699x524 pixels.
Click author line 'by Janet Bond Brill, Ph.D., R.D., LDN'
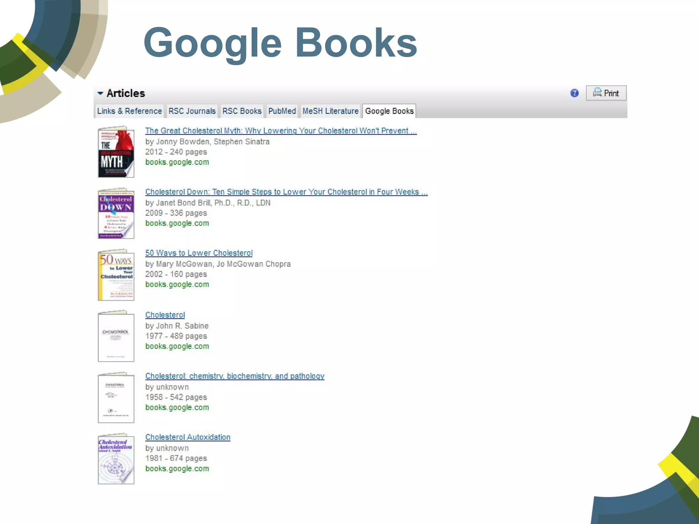coord(208,203)
